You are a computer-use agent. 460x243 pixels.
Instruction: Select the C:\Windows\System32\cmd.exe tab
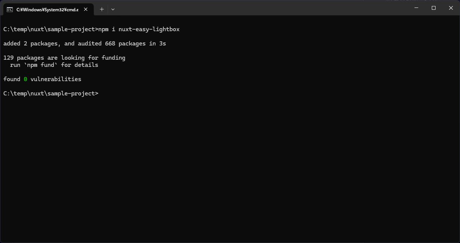pos(47,9)
